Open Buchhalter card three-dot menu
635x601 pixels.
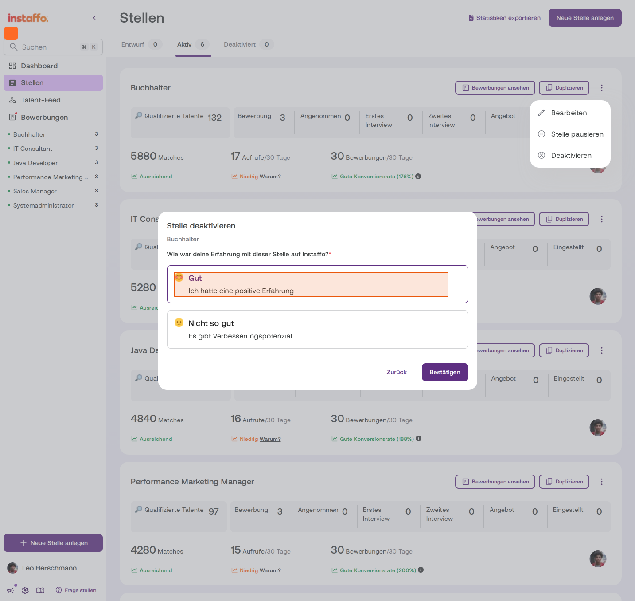coord(602,88)
